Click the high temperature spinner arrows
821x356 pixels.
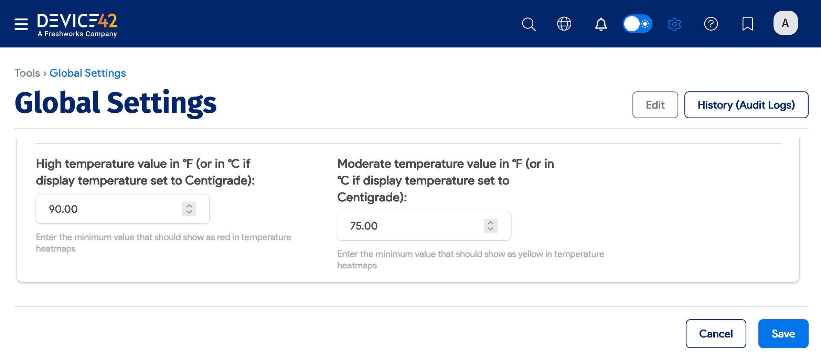[x=189, y=209]
